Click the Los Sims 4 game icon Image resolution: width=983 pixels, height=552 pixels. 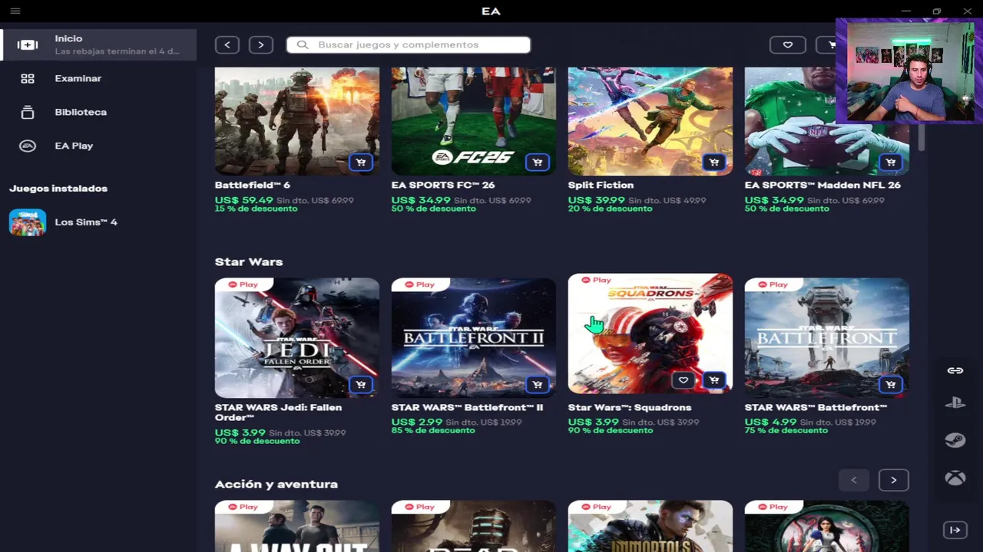pos(28,222)
